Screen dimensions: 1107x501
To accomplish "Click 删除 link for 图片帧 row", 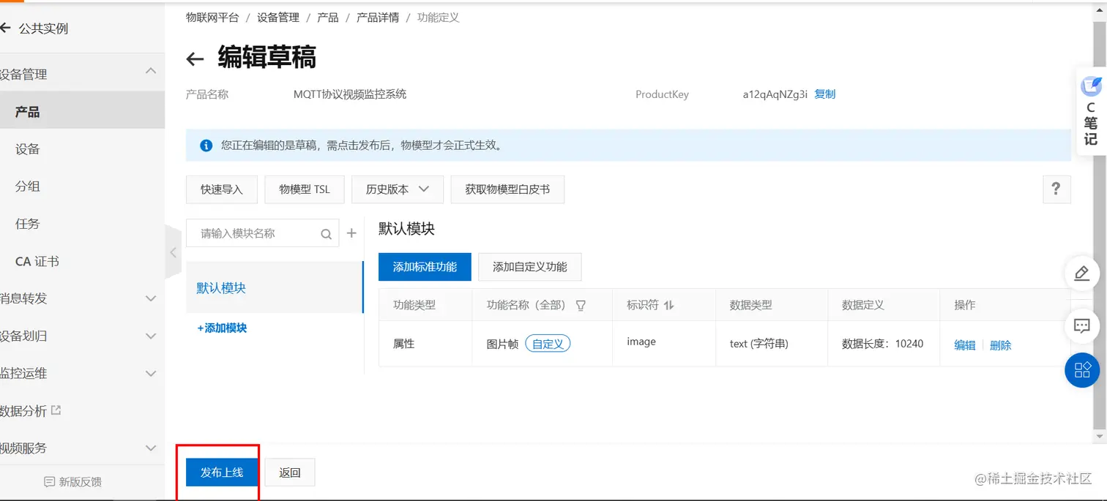I will 1000,345.
